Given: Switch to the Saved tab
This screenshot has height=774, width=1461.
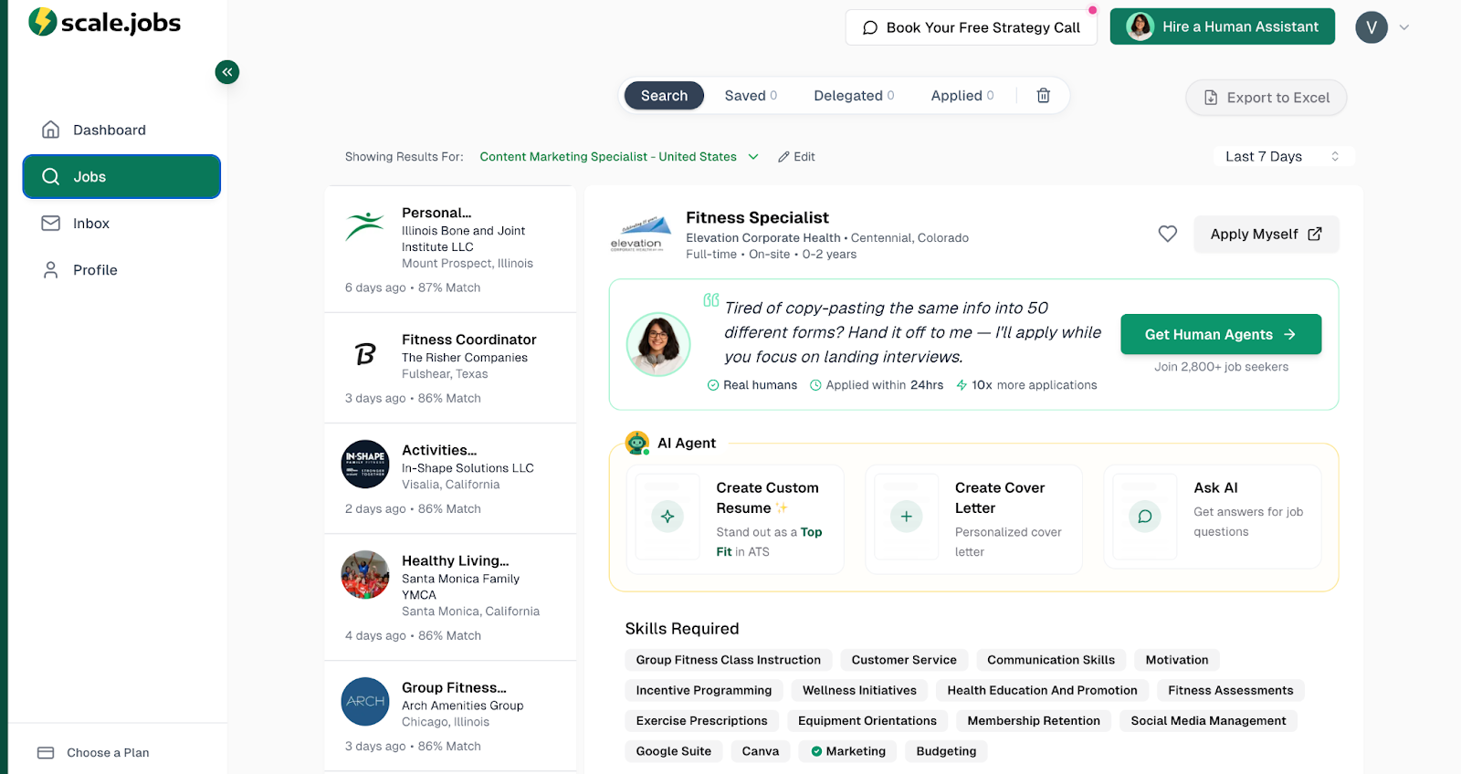Looking at the screenshot, I should (x=750, y=96).
